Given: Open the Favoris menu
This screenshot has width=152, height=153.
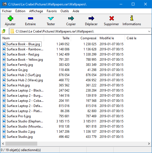Looking at the screenshot, I should click(x=52, y=11).
